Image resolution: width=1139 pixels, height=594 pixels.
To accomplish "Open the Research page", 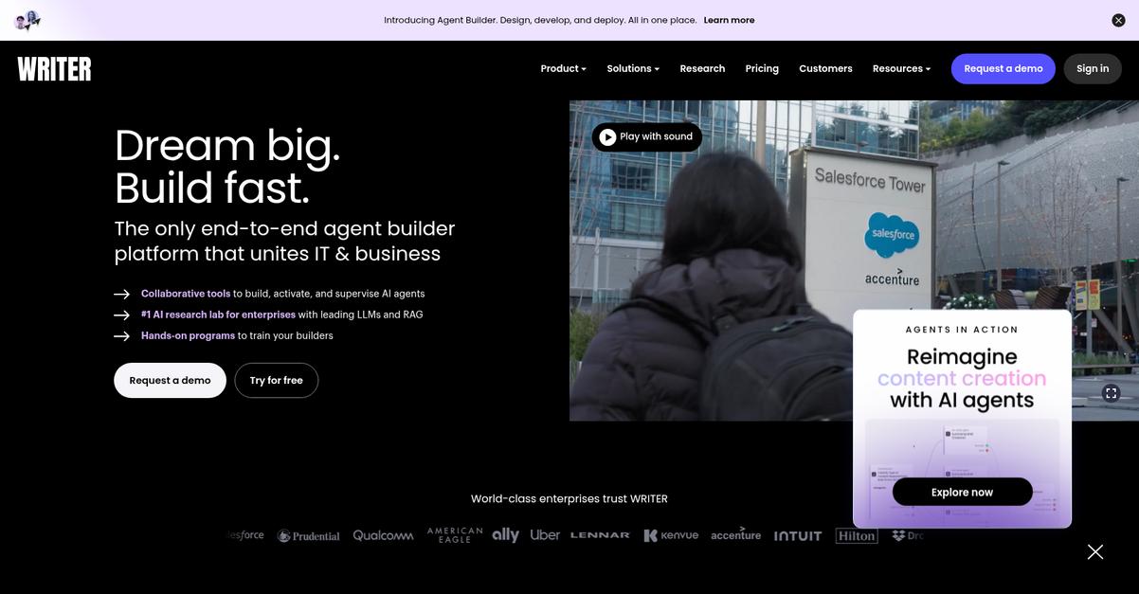I will pos(702,68).
